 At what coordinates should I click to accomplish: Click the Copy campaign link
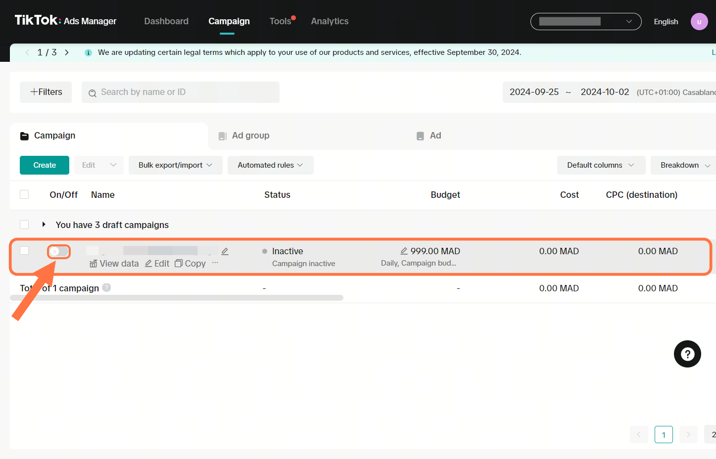point(191,264)
